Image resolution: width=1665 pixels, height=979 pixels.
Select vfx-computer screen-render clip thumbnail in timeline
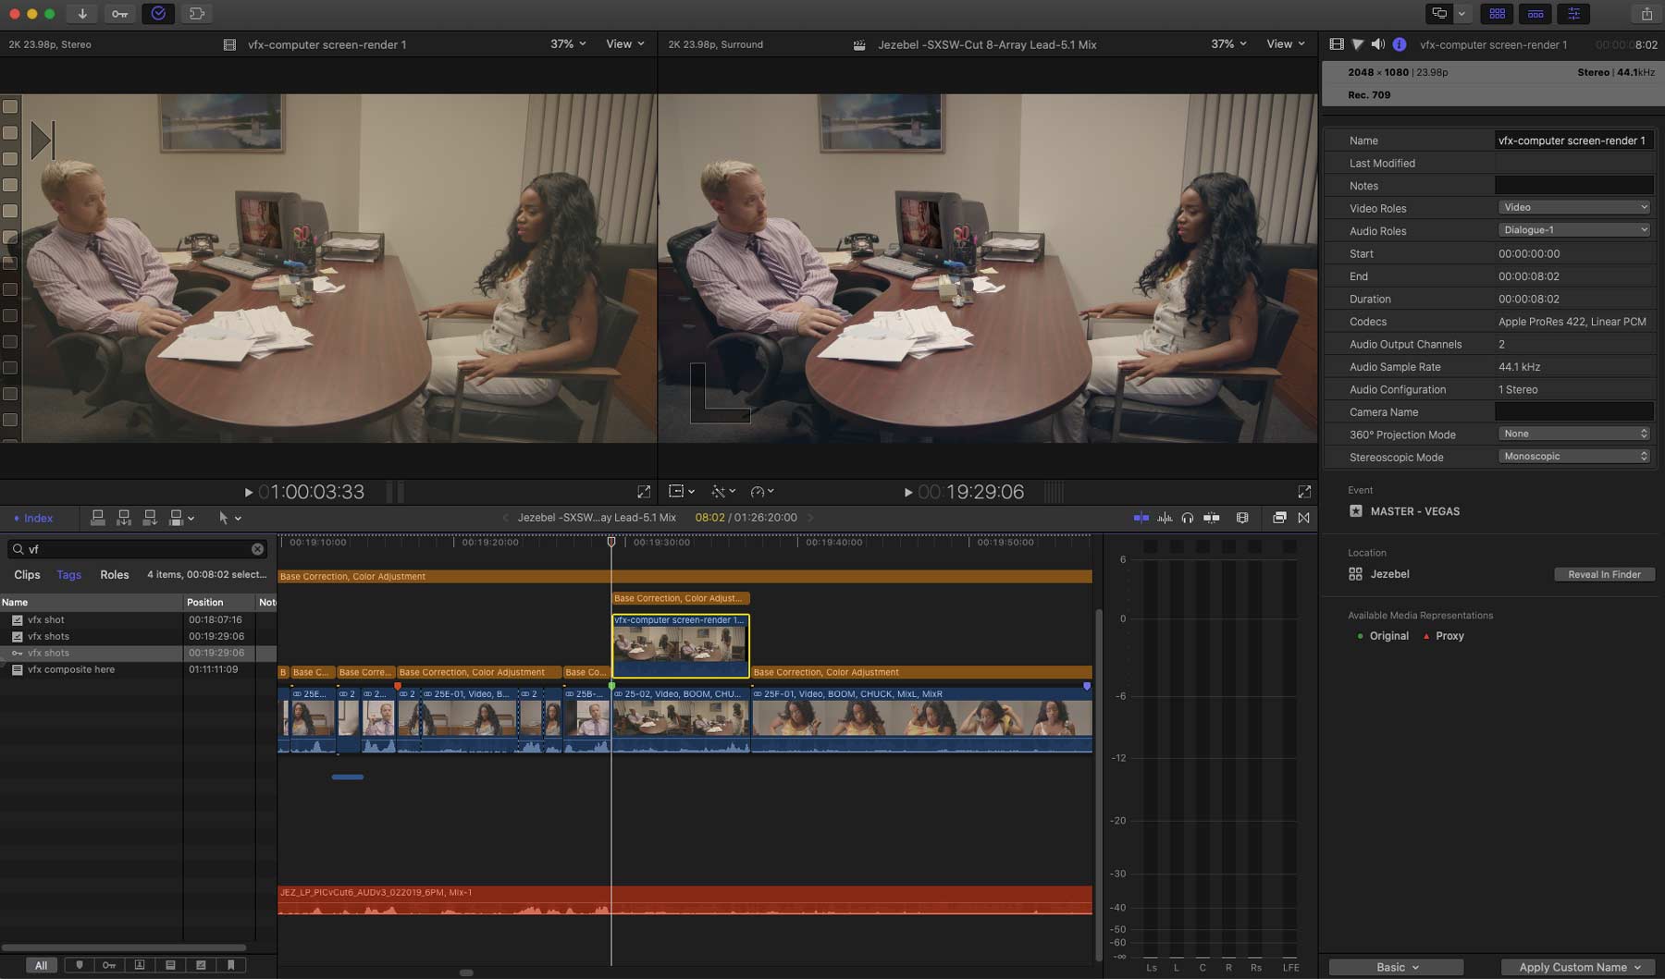(680, 646)
